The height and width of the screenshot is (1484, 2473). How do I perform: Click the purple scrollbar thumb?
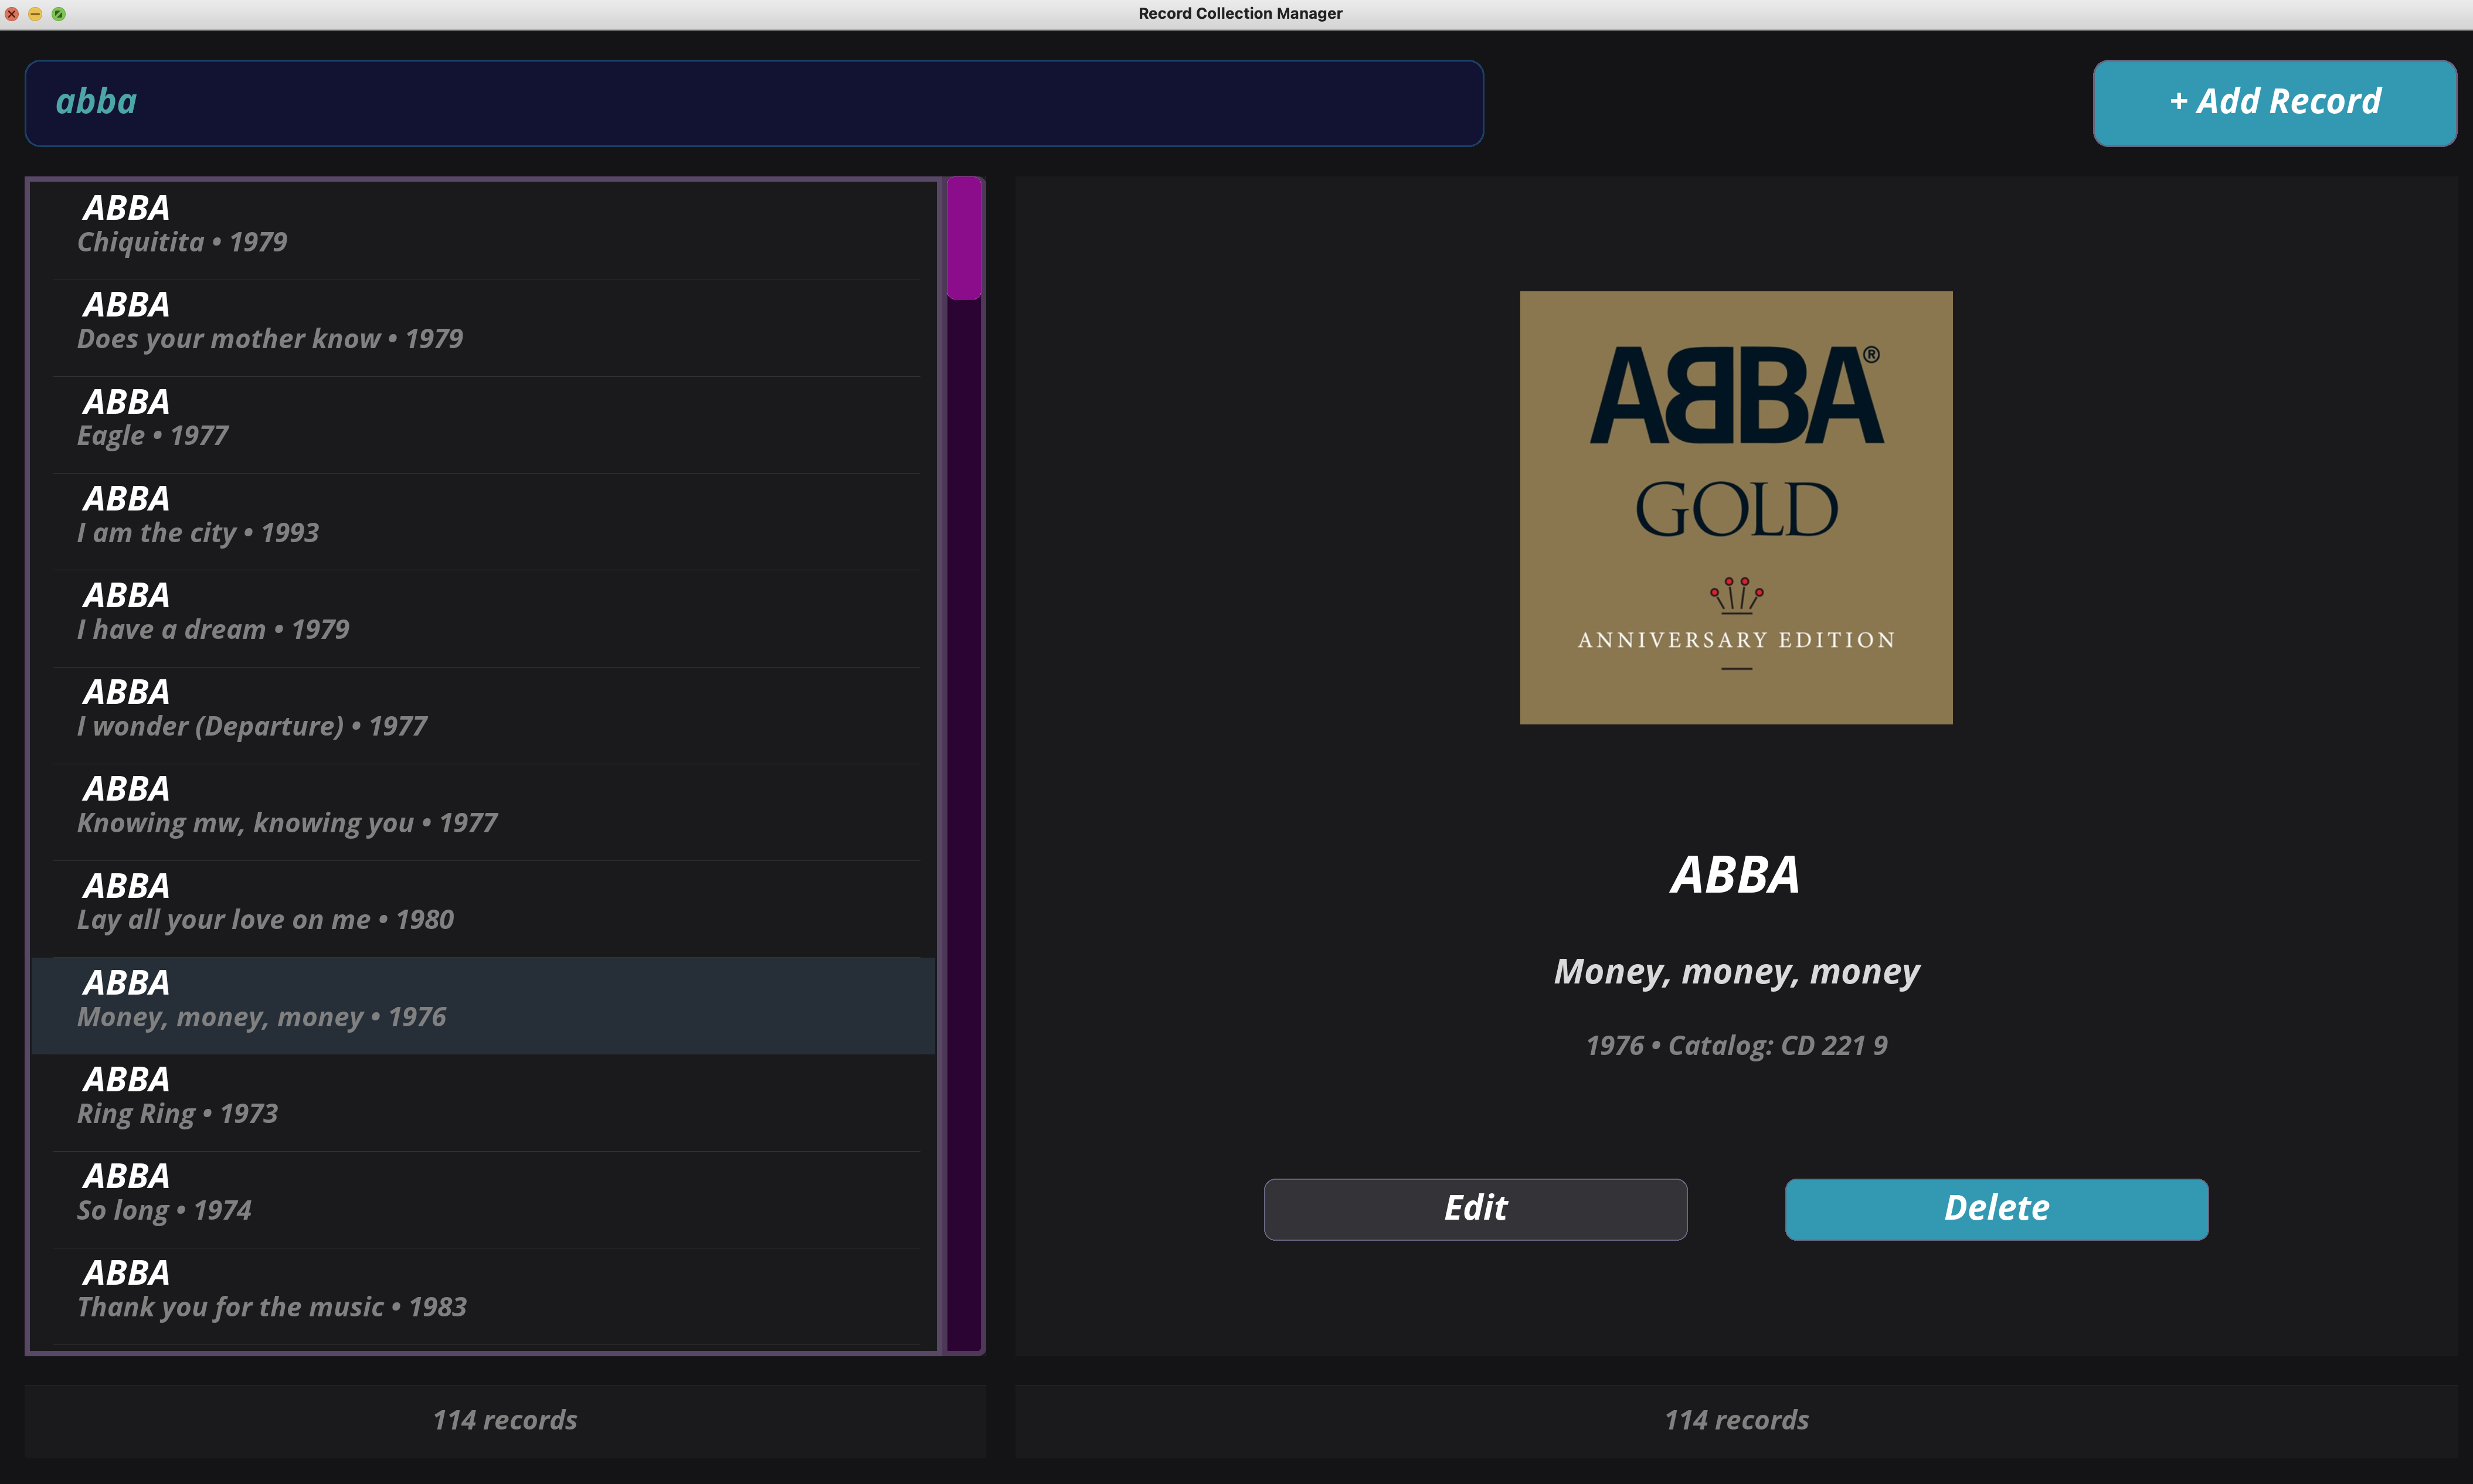pyautogui.click(x=963, y=238)
